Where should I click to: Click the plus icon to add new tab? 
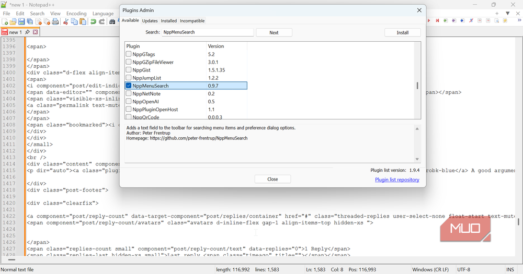(497, 14)
